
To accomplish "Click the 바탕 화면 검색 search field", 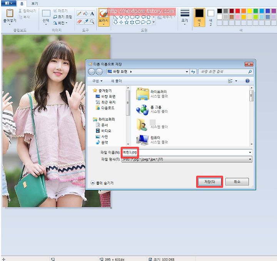I will pyautogui.click(x=226, y=72).
